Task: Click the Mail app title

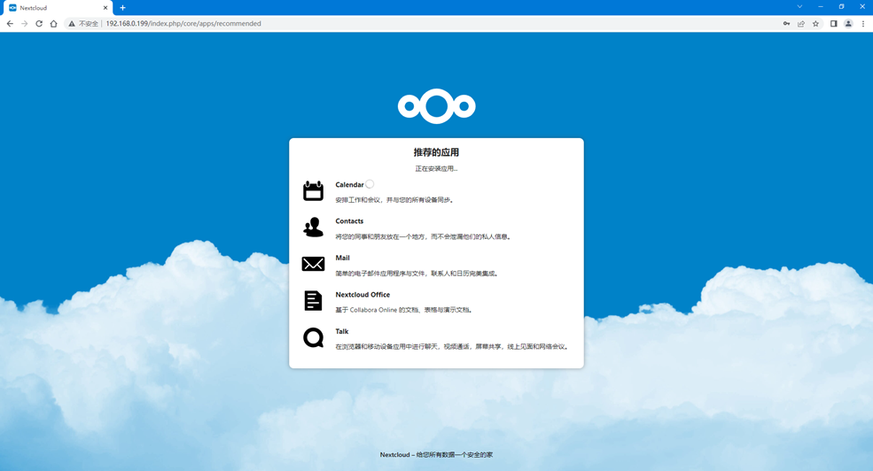Action: tap(342, 258)
